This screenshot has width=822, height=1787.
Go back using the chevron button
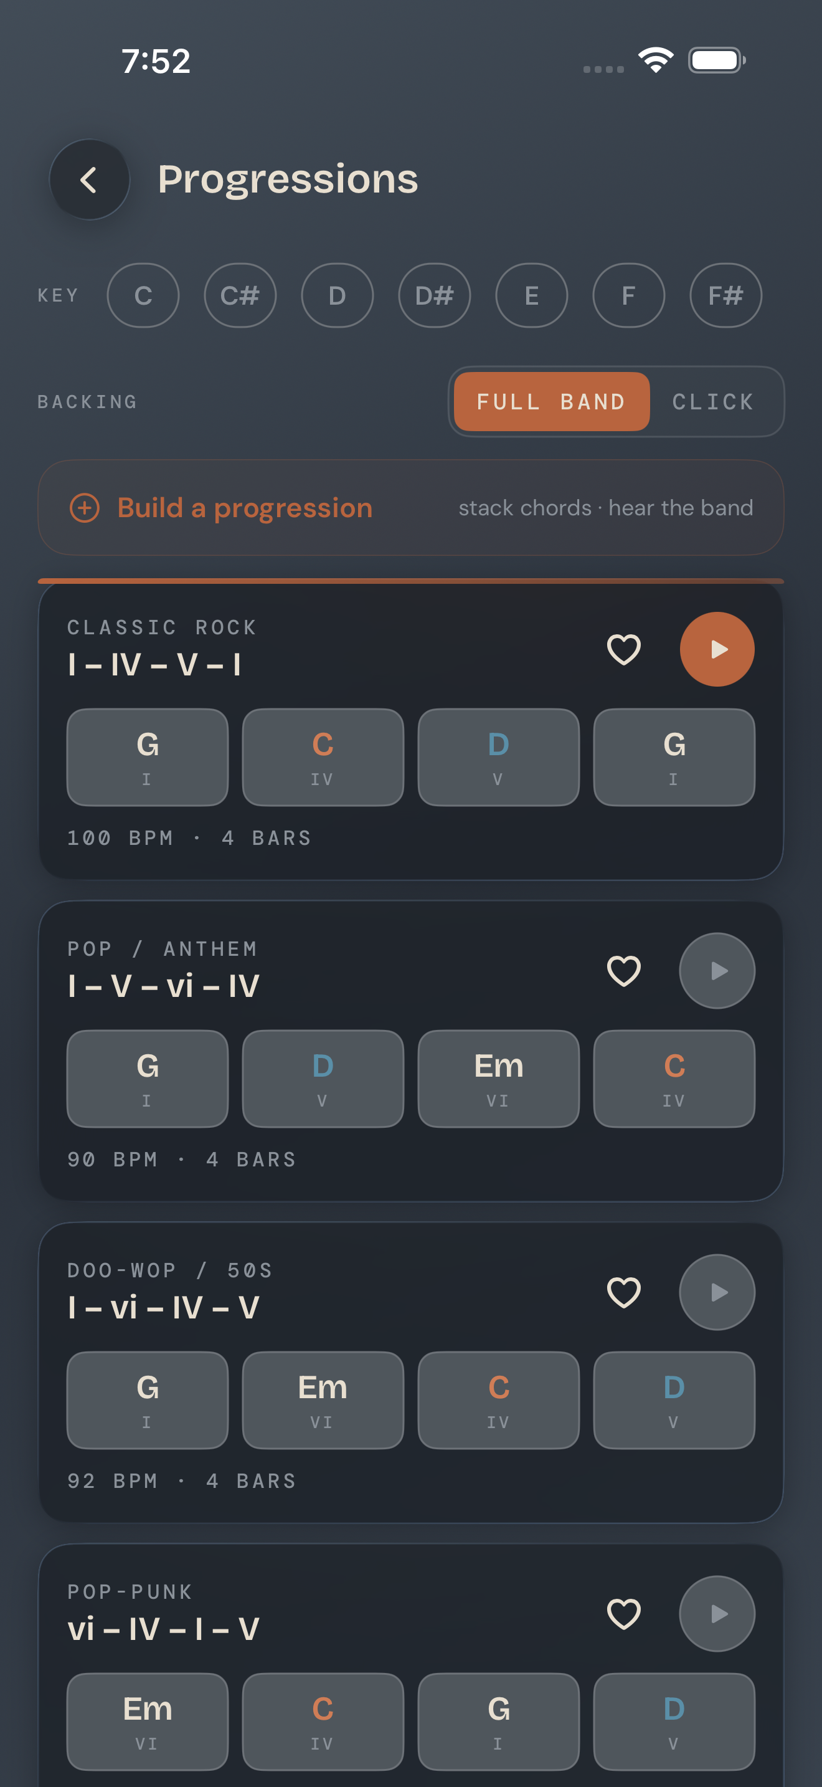click(90, 179)
